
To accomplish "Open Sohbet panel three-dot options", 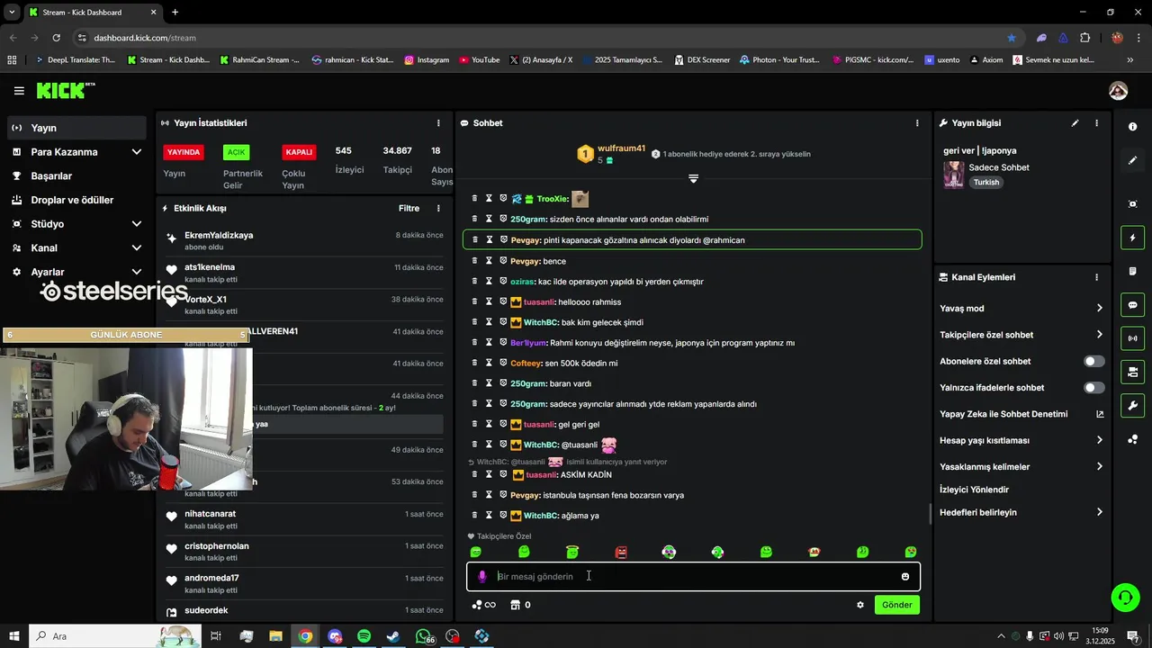I will 917,123.
